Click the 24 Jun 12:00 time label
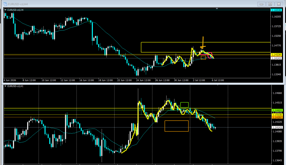286x165 pixels. pos(143,80)
